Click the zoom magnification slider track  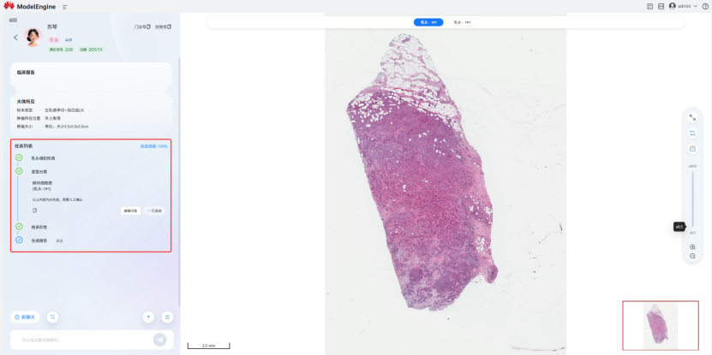click(692, 199)
